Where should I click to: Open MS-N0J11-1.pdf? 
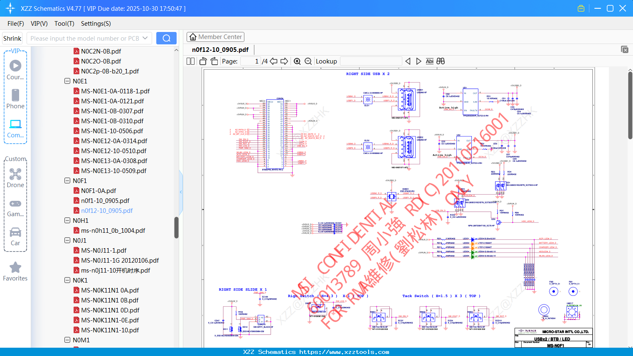[104, 250]
